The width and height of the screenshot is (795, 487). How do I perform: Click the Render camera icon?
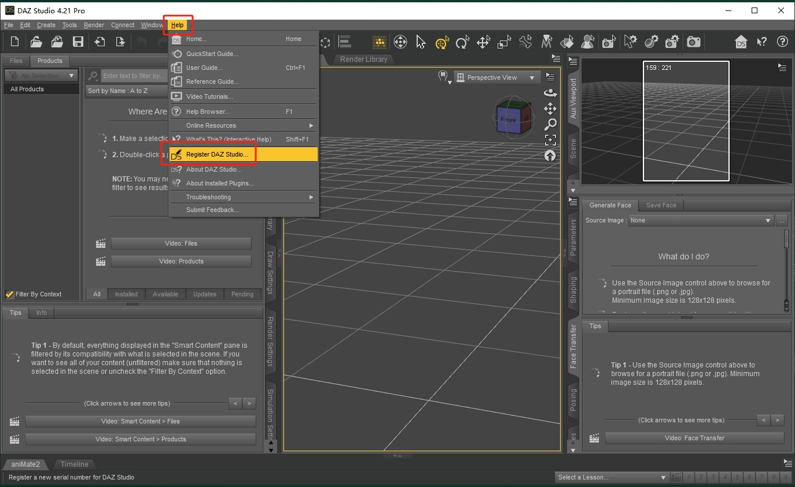pyautogui.click(x=693, y=42)
